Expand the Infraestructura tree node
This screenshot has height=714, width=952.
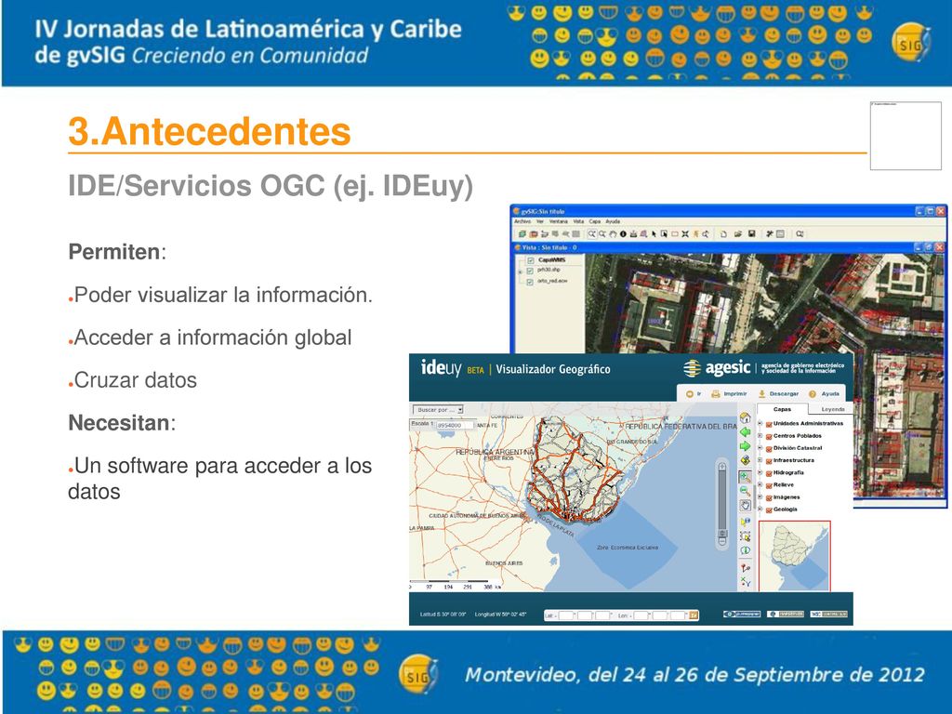[760, 460]
